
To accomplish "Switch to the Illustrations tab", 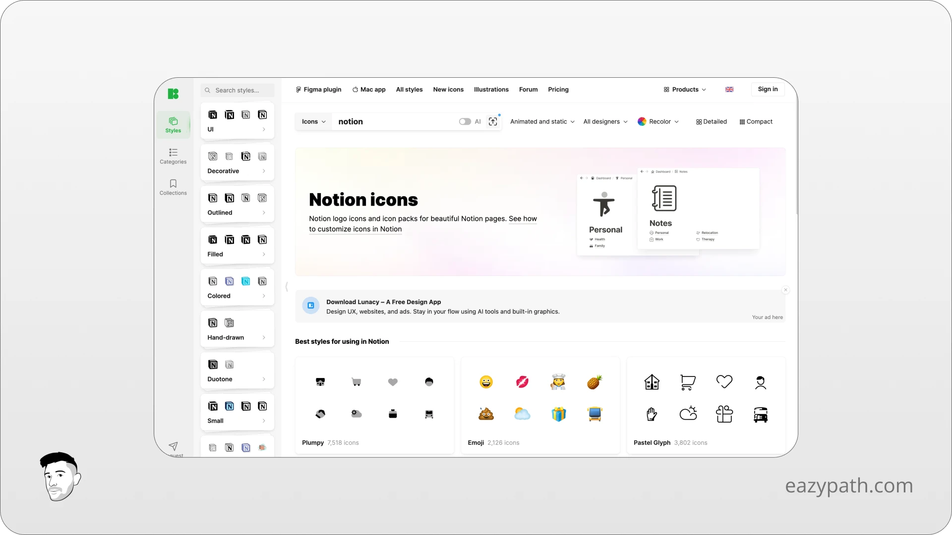I will [x=491, y=89].
